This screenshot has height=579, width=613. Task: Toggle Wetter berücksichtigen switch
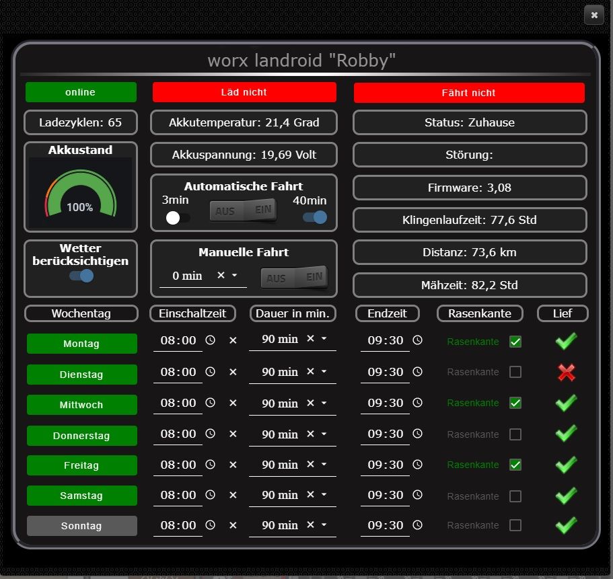[81, 276]
